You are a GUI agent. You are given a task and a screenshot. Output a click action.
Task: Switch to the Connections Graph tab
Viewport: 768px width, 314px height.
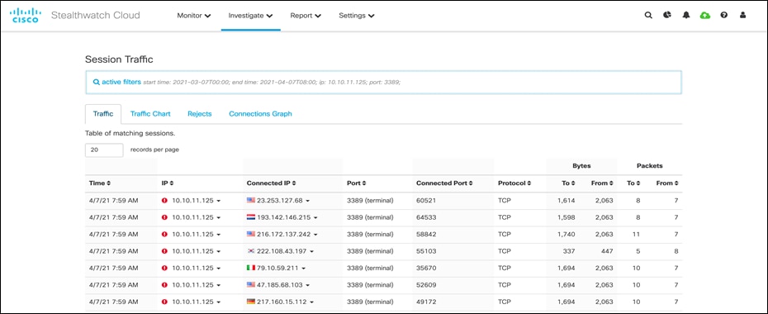tap(260, 114)
